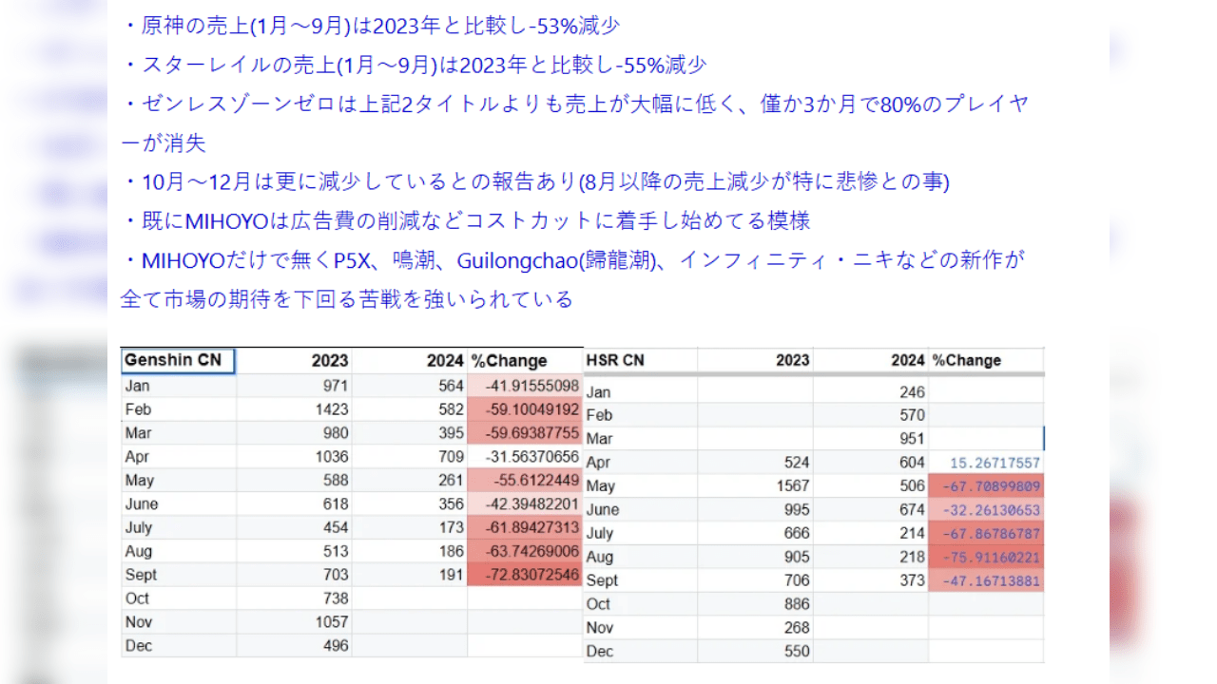The height and width of the screenshot is (684, 1217).
Task: Click the line mentioning P5X、鳴潮、Guilongchao
Action: tap(573, 259)
